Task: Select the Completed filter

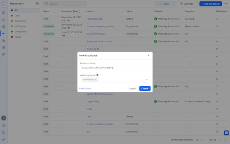Action: [x=24, y=32]
